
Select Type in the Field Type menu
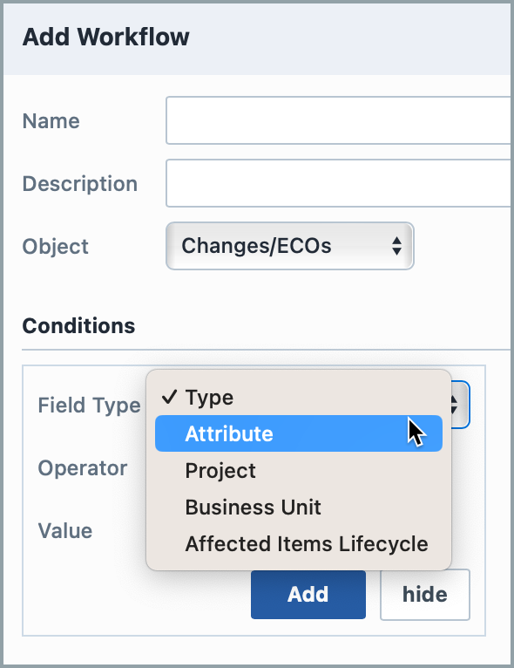pyautogui.click(x=299, y=398)
